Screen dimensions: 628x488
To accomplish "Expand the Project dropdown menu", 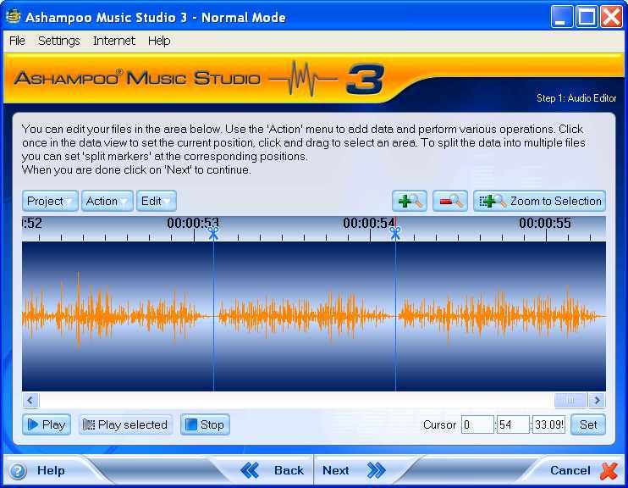I will [x=50, y=201].
